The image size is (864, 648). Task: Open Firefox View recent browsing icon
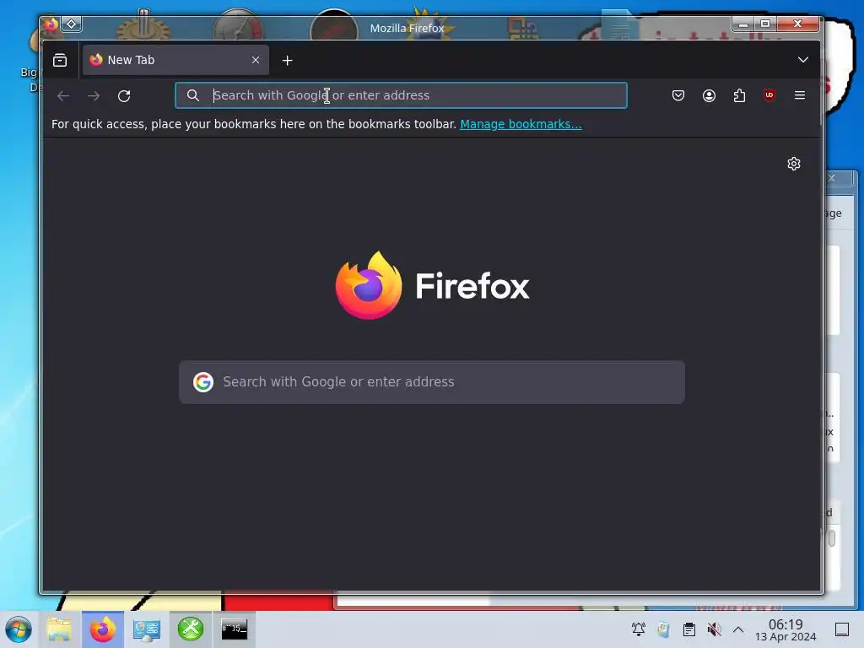coord(60,60)
